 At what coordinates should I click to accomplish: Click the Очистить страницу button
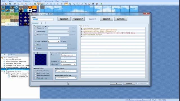pyautogui.click(x=121, y=19)
